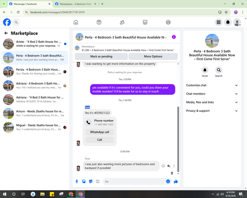This screenshot has width=247, height=198.
Task: Expand Privacy & support section
Action: click(212, 111)
